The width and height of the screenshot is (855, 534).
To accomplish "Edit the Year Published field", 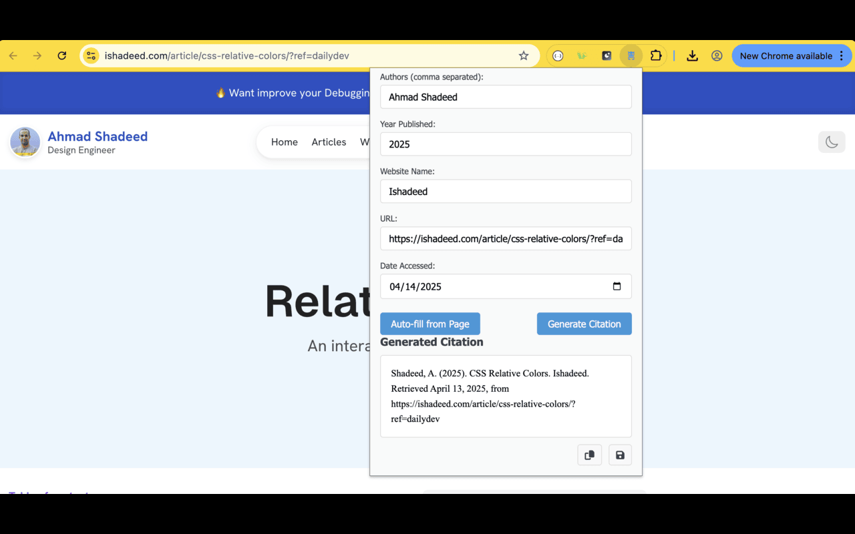I will click(x=506, y=144).
